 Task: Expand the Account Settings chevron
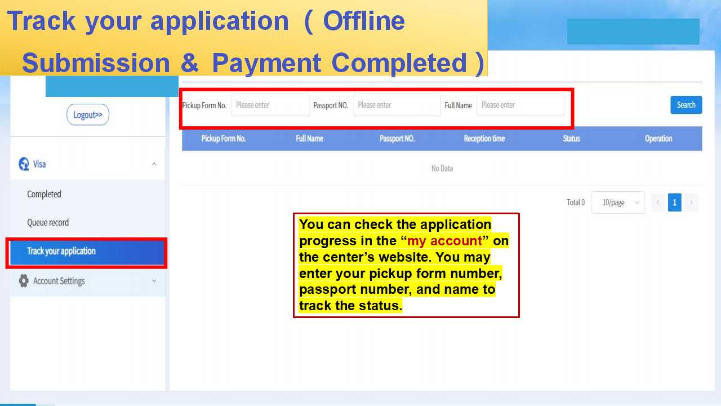pyautogui.click(x=154, y=281)
